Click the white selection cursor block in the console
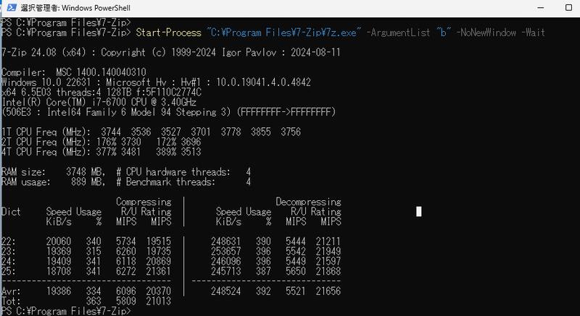The height and width of the screenshot is (316, 580). (x=419, y=212)
